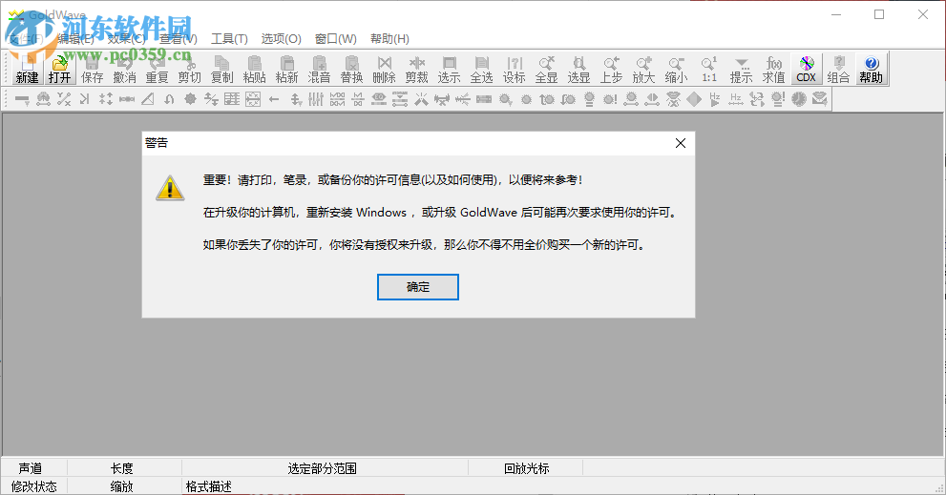Image resolution: width=946 pixels, height=495 pixels.
Task: Click the diamond-shaped effect icon
Action: [694, 99]
